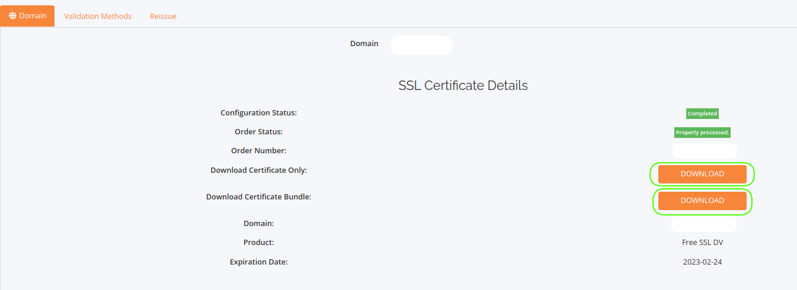Click the Download Certificate Only label
Viewport: 797px width, 290px height.
tap(258, 170)
